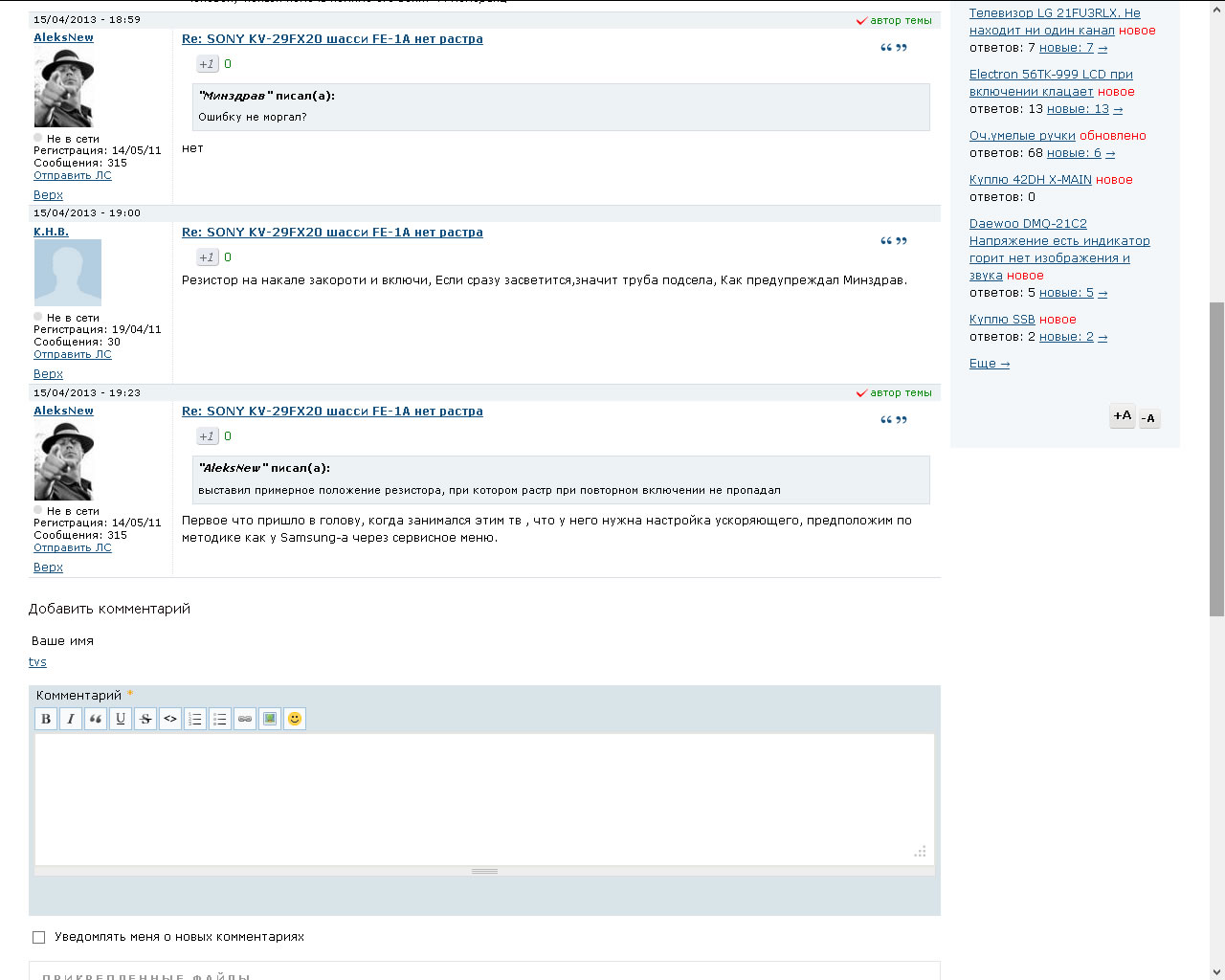Open smiley emoticon picker
This screenshot has height=980, width=1225.
(x=295, y=719)
